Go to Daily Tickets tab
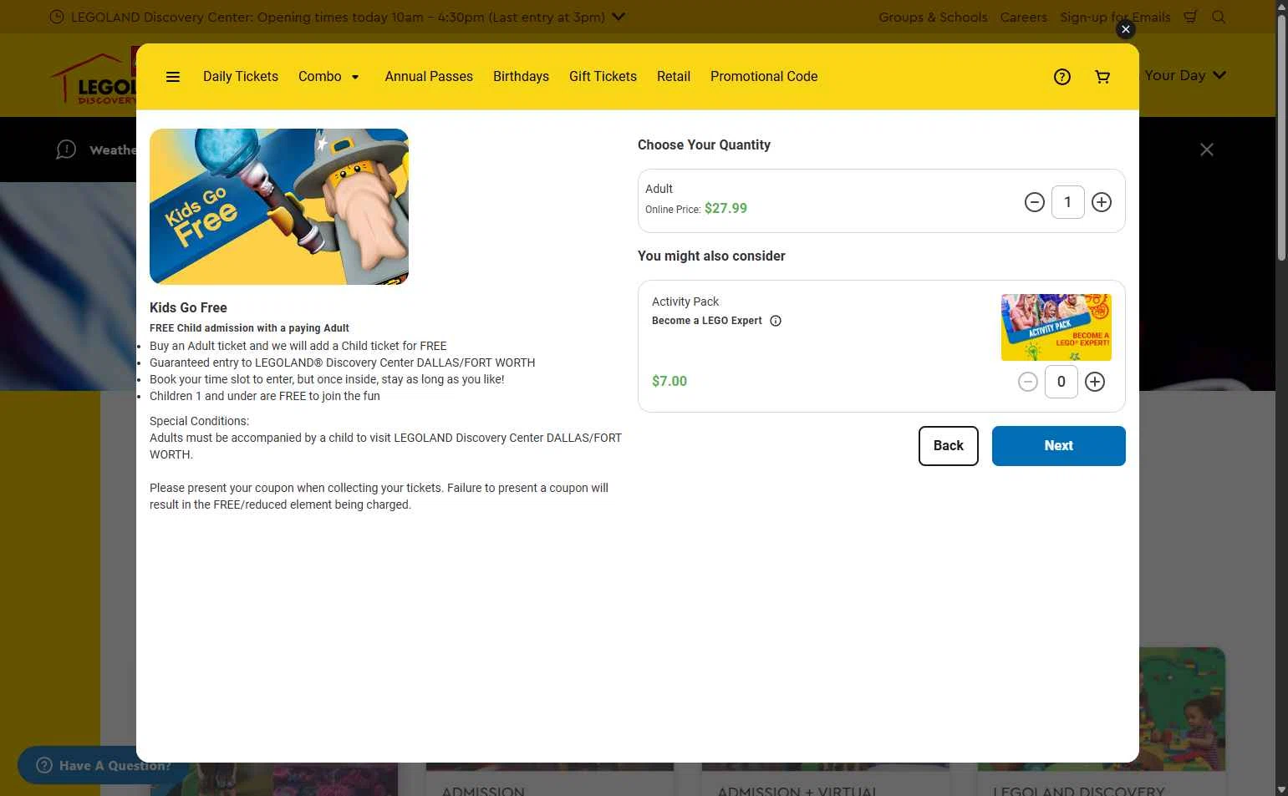 pyautogui.click(x=241, y=77)
